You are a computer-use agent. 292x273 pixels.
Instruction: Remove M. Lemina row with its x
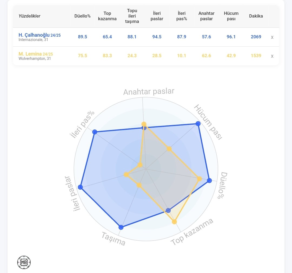pos(272,56)
